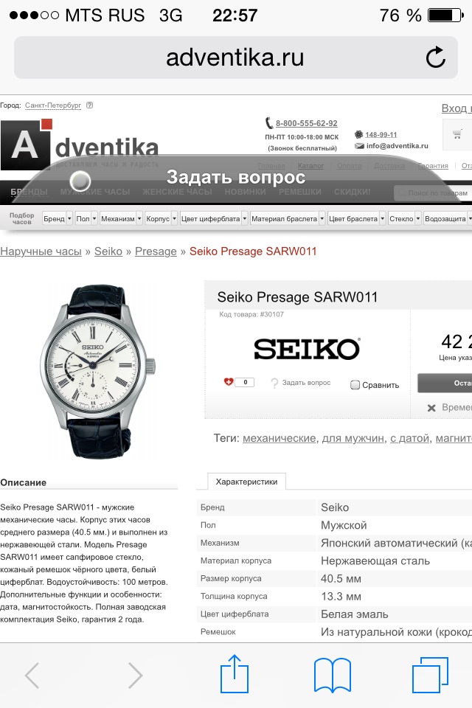This screenshot has width=472, height=708.
Task: Tap the Safari share icon
Action: tap(235, 674)
